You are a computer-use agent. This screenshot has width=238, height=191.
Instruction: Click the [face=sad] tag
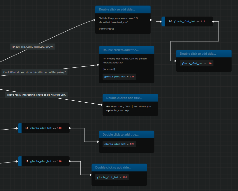(109, 69)
